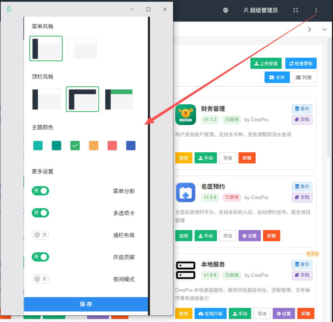
Task: Click 设置 on the 名医预约 card
Action: point(250,236)
